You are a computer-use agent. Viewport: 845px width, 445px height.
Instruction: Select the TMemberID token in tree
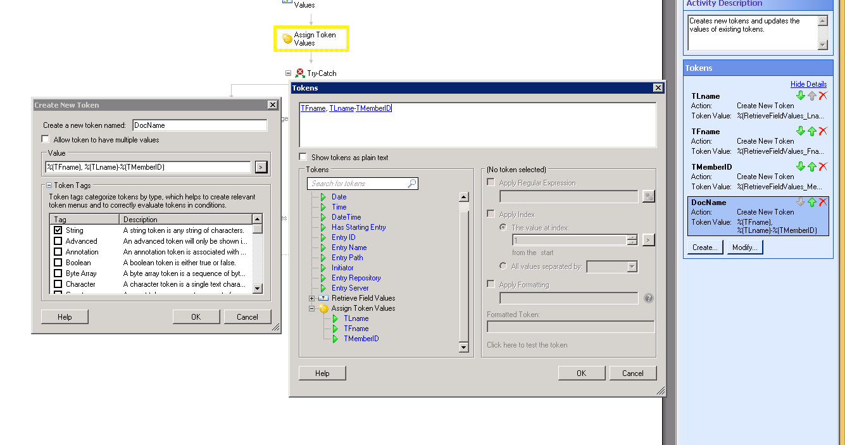pos(361,339)
